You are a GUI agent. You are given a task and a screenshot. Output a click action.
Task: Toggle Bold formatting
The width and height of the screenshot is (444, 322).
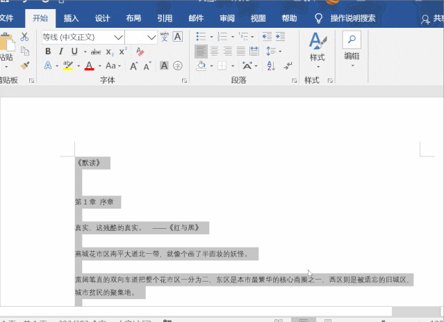click(x=48, y=51)
